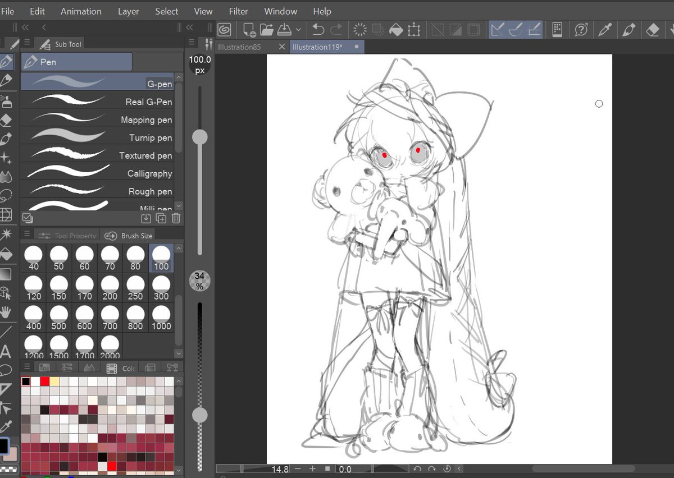The image size is (674, 478).
Task: Click the Redo arrow icon
Action: (x=336, y=29)
